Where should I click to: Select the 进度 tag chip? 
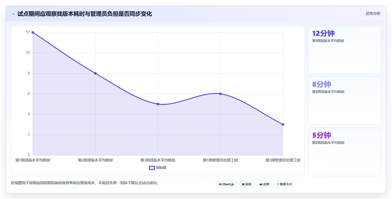[264, 184]
